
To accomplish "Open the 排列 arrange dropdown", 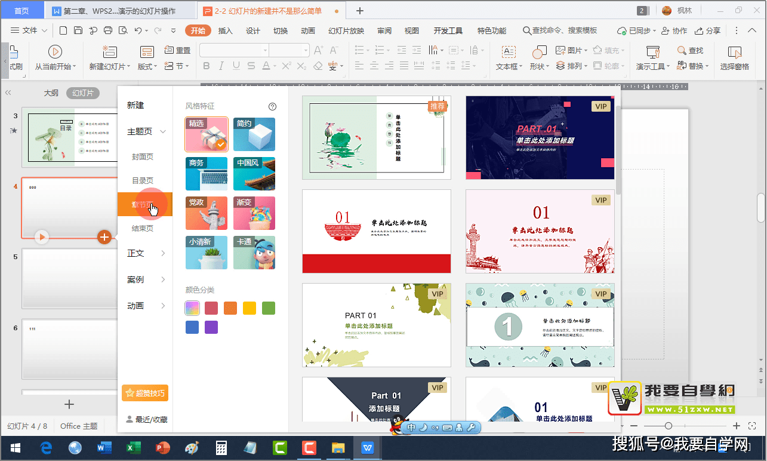I will (x=572, y=66).
